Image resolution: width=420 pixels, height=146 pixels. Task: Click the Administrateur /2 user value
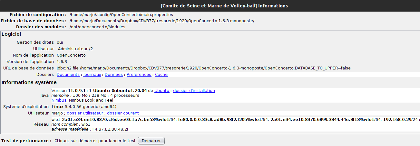click(x=75, y=49)
